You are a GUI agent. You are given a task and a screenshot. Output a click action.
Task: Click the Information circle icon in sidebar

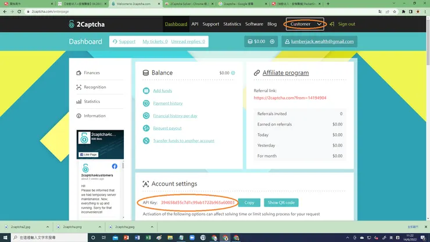[78, 116]
